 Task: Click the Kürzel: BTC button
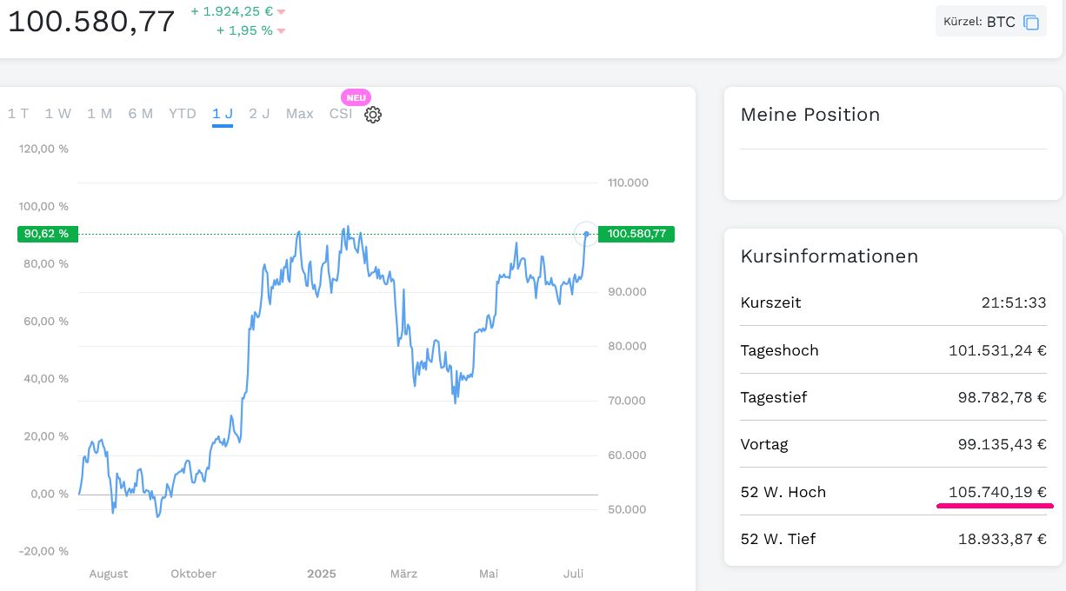tap(990, 22)
